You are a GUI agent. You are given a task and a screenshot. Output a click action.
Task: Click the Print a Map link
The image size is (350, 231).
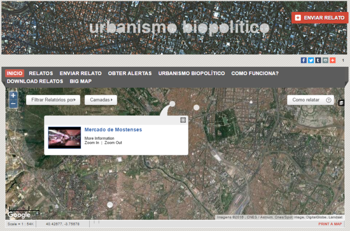(330, 224)
